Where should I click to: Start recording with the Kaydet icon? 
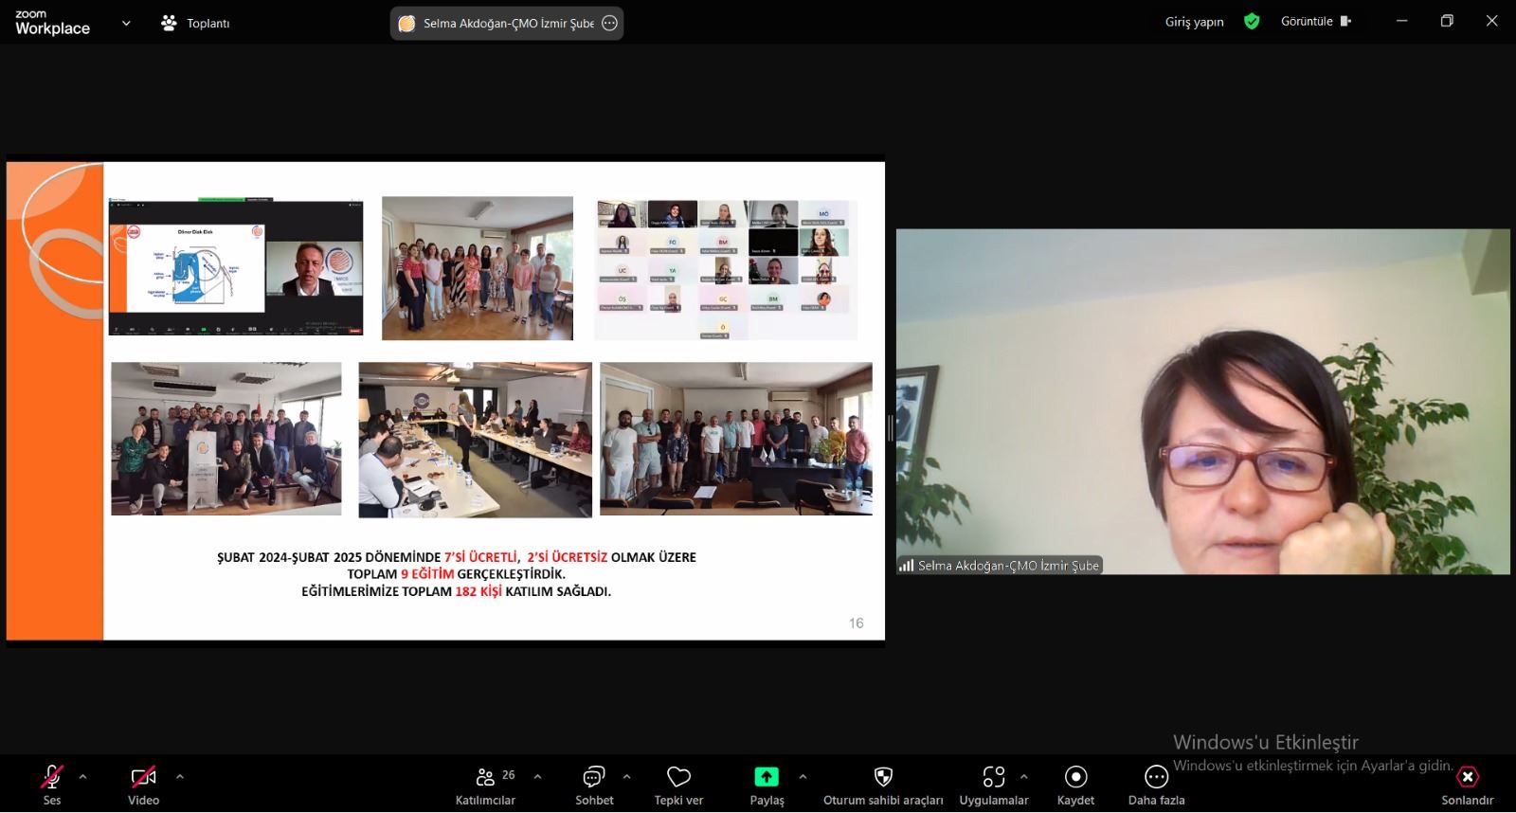pos(1075,778)
